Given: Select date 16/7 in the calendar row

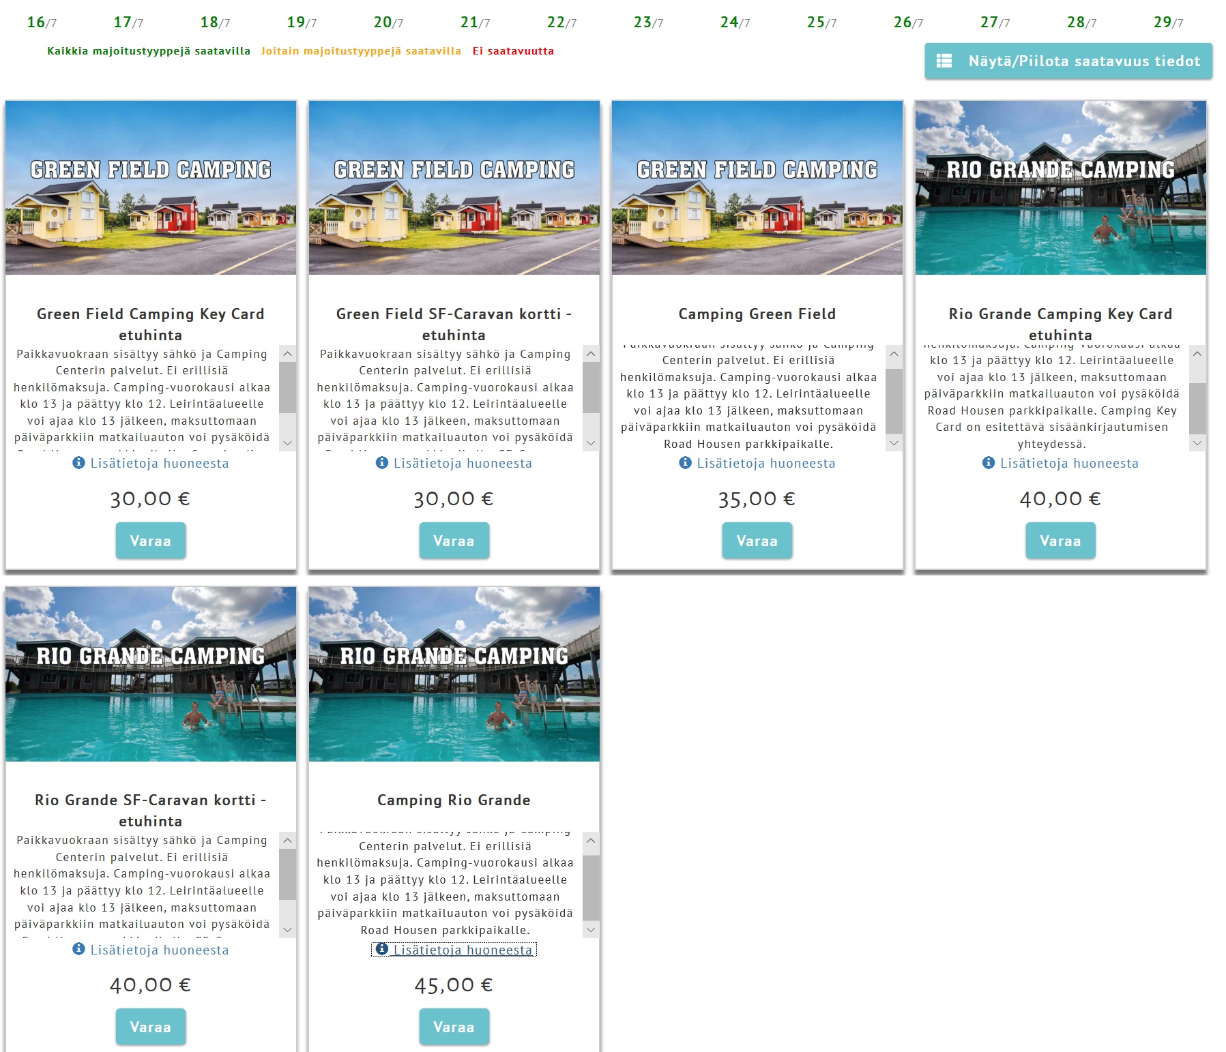Looking at the screenshot, I should pos(42,22).
